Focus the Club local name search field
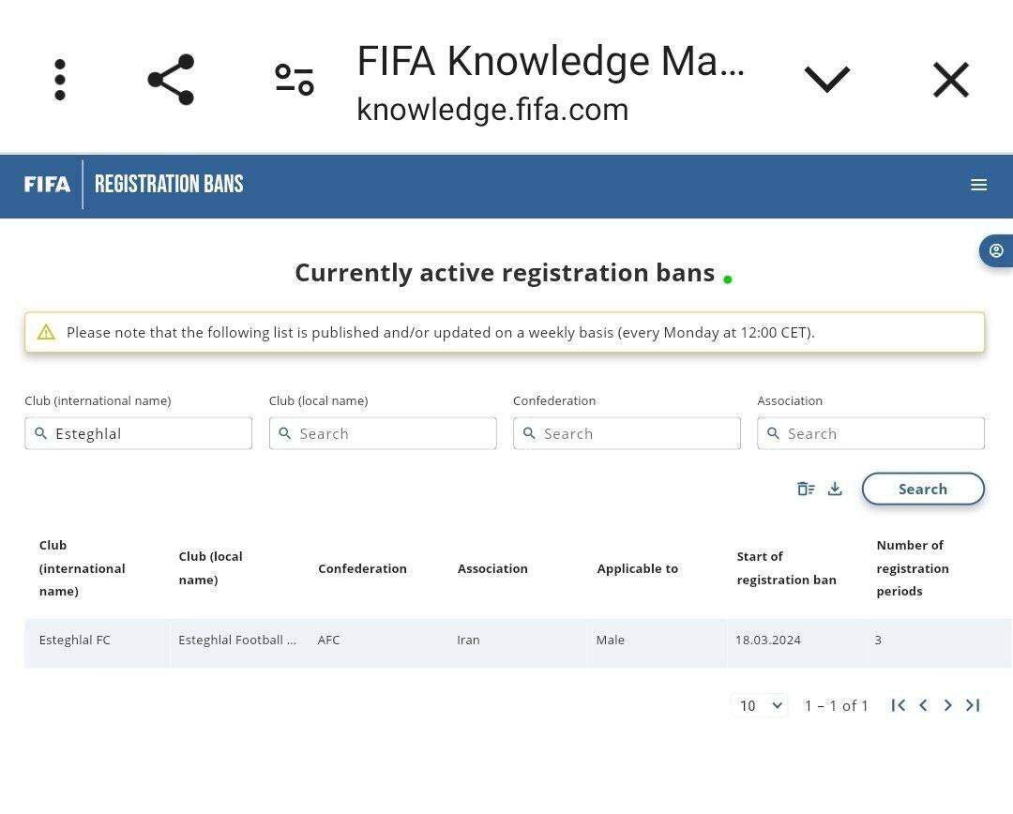This screenshot has height=814, width=1013. [x=383, y=433]
